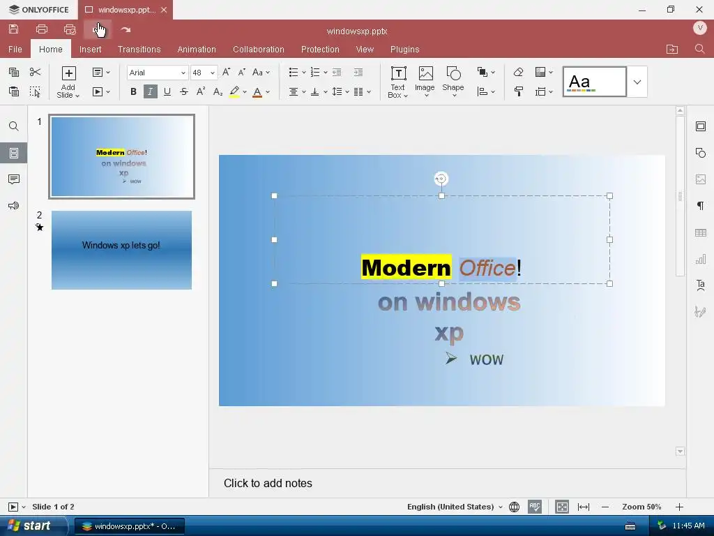Apply superscript formatting
Screen dimensions: 714x536
[200, 91]
